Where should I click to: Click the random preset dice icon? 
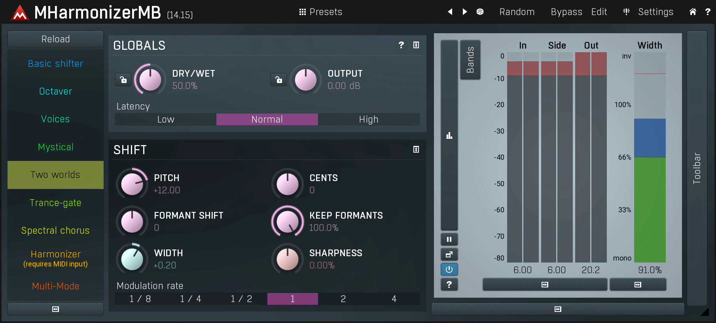tap(480, 12)
